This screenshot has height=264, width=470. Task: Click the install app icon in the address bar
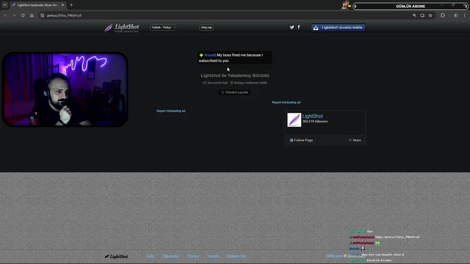pos(422,15)
